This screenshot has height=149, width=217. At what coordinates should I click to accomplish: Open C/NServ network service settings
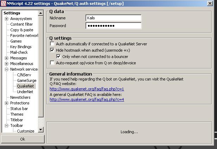point(24,75)
